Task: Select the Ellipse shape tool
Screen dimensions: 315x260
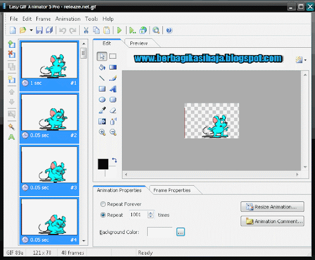Action: (102, 99)
